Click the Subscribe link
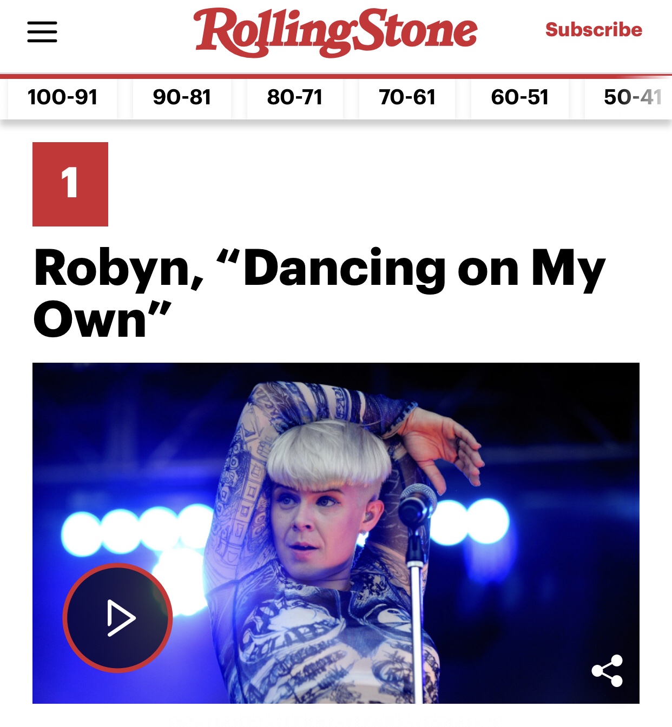Image resolution: width=672 pixels, height=727 pixels. (594, 29)
